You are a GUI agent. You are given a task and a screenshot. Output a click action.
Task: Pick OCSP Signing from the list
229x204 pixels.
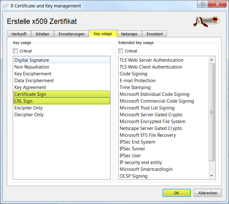point(134,176)
